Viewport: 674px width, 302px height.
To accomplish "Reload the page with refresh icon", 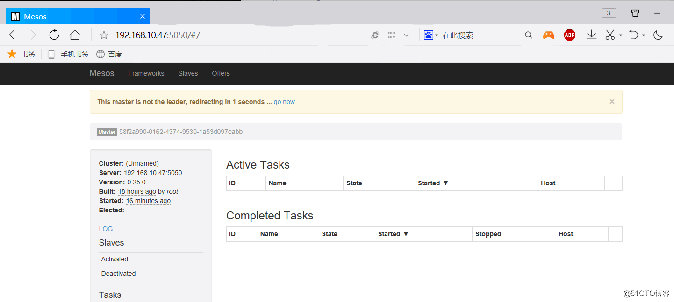I will 54,35.
